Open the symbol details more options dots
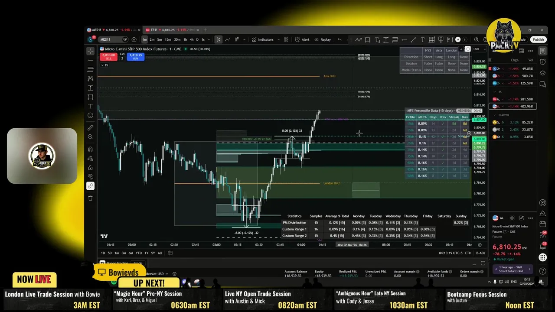The width and height of the screenshot is (555, 312). [530, 218]
